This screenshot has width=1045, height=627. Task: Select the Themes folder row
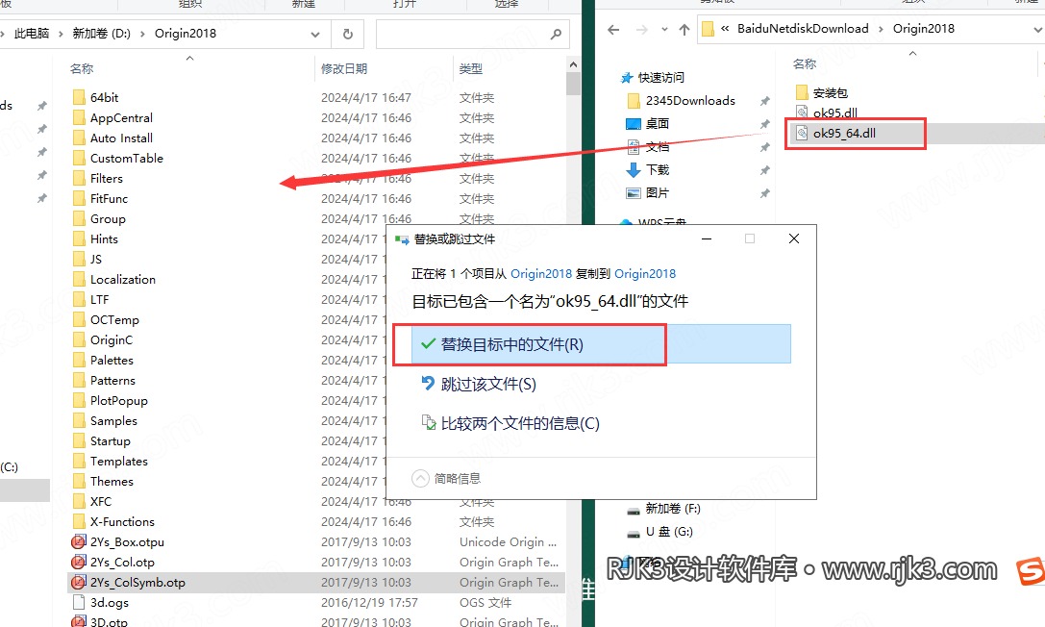click(x=227, y=481)
